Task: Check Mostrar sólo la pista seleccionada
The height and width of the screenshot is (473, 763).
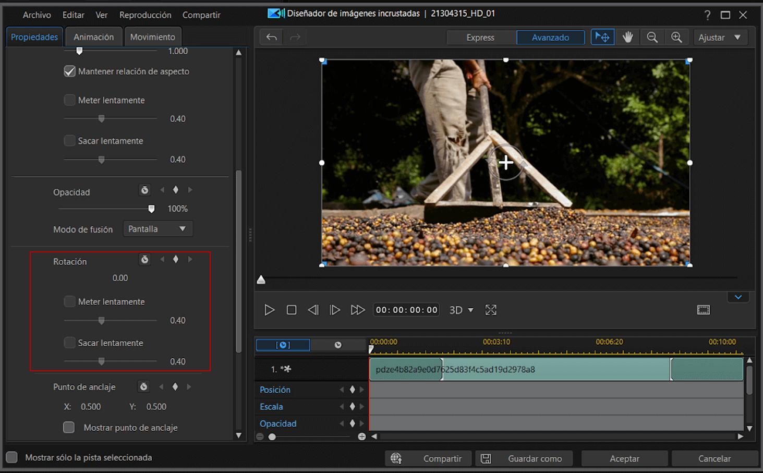Action: coord(11,457)
